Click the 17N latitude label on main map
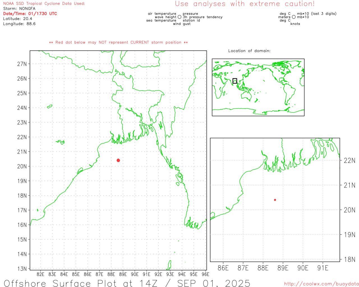 coord(22,210)
